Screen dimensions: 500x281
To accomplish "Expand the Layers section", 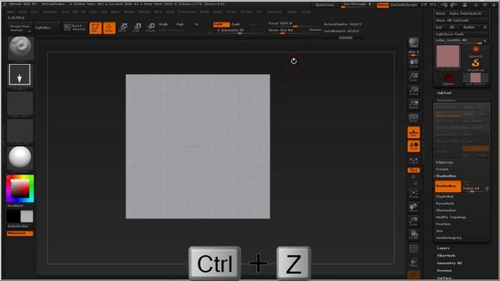I will pos(443,248).
